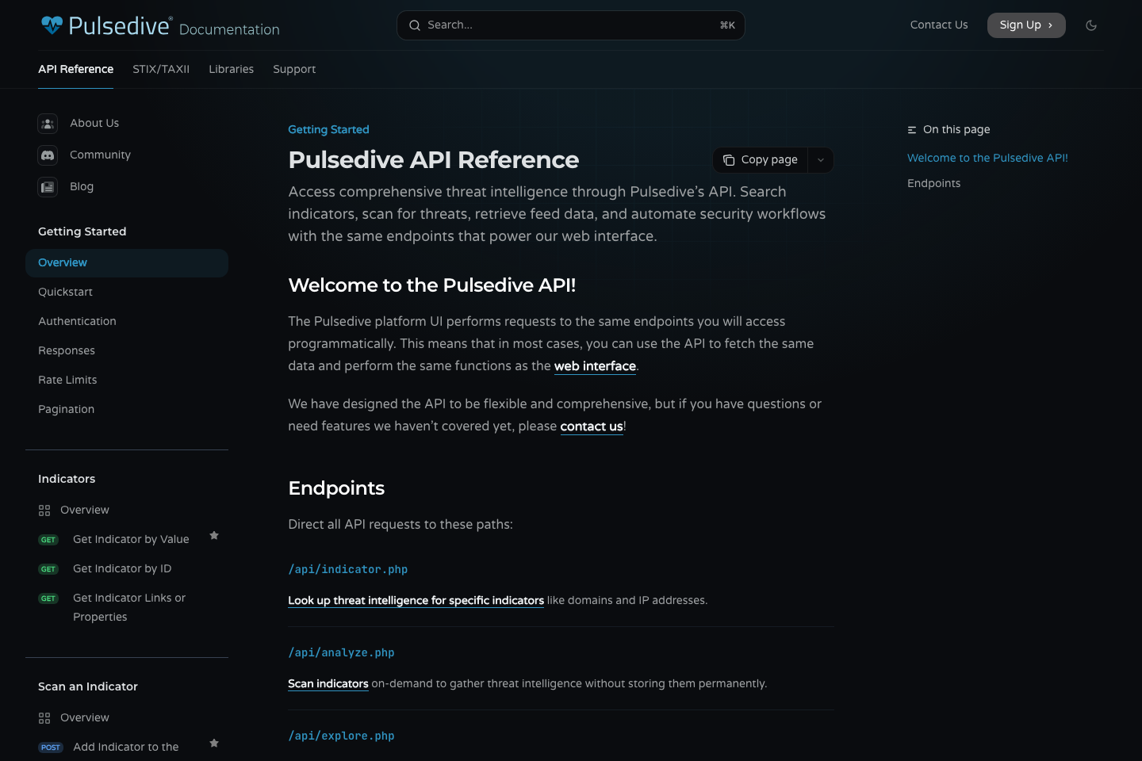Toggle dark mode with the moon icon
This screenshot has height=761, width=1142.
click(x=1091, y=25)
